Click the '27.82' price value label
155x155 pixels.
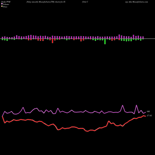coord(149,116)
